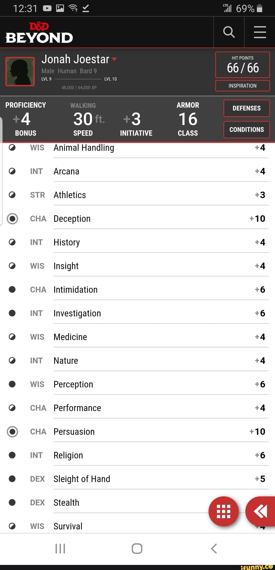The width and height of the screenshot is (275, 570).
Task: Tap the Android recent apps icon
Action: click(x=60, y=549)
